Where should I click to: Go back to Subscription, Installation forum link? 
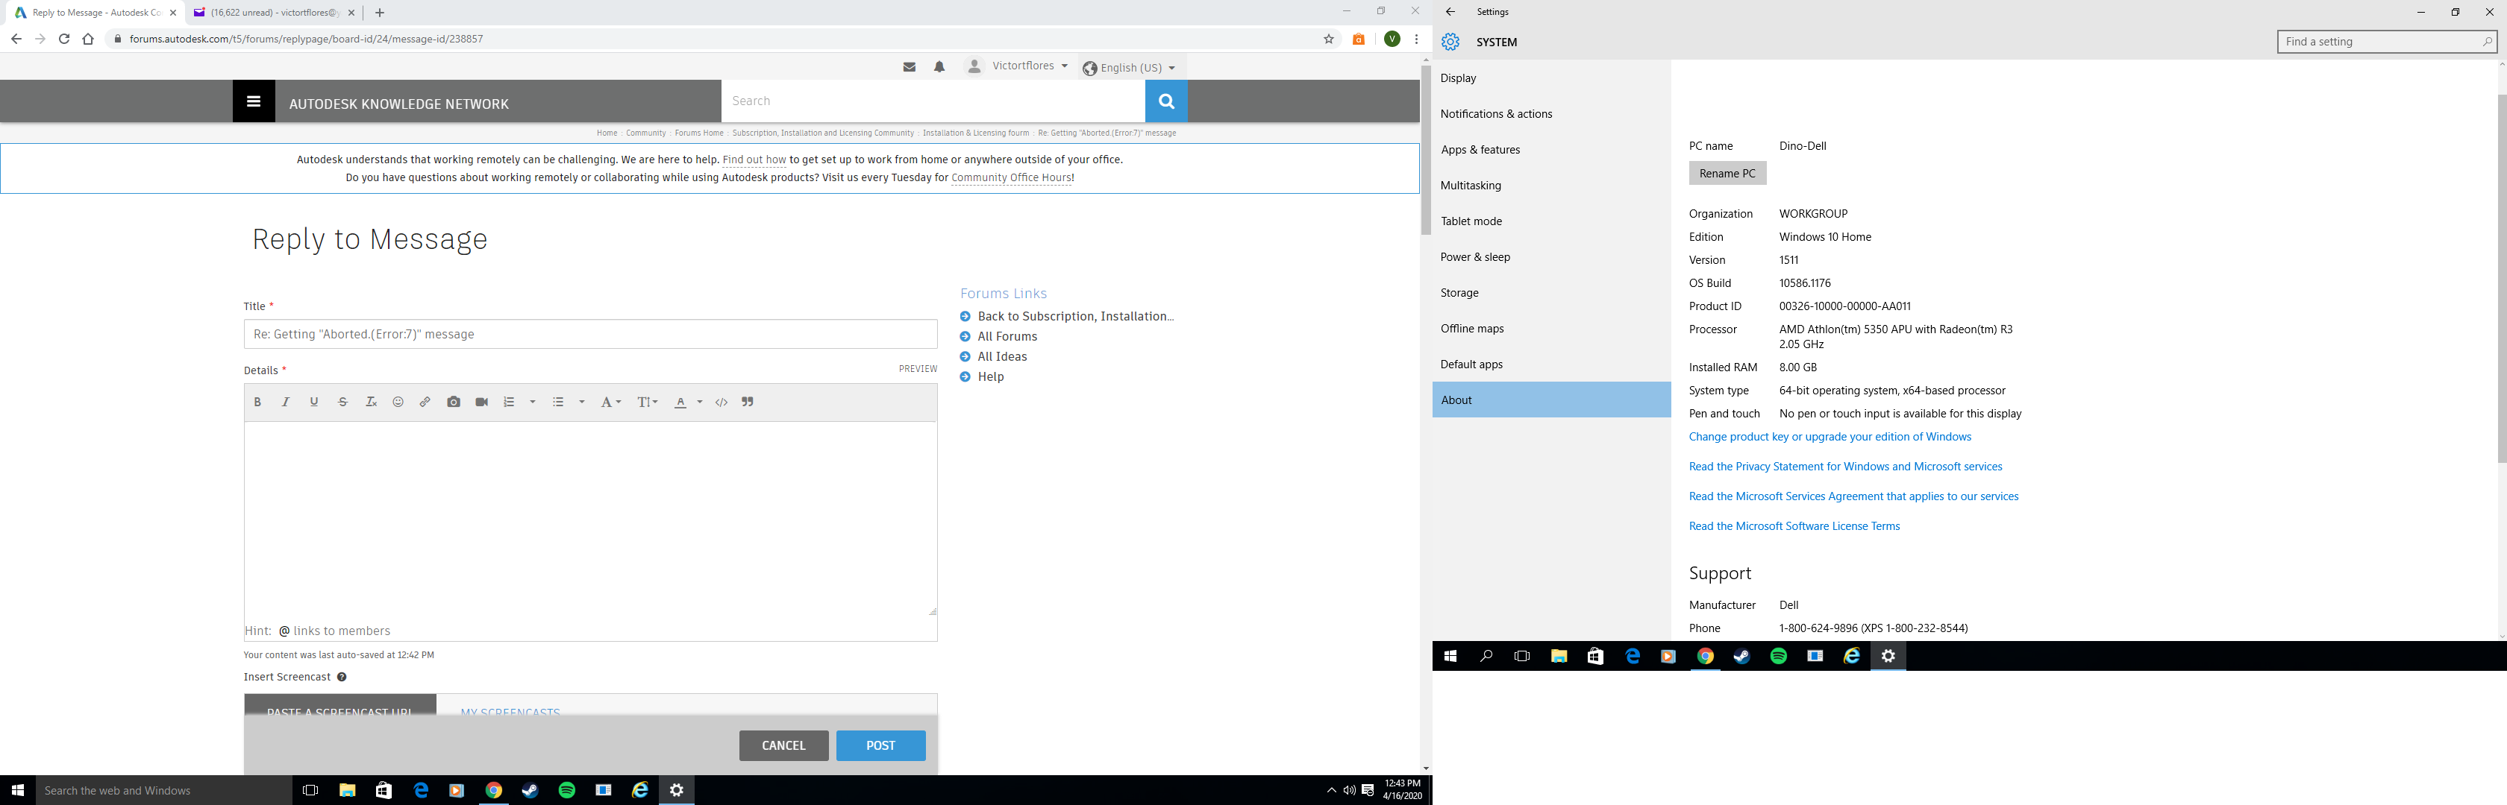[x=1075, y=316]
